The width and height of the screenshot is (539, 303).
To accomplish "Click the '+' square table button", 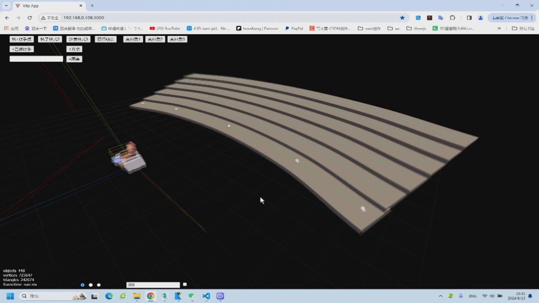I will coord(74,49).
